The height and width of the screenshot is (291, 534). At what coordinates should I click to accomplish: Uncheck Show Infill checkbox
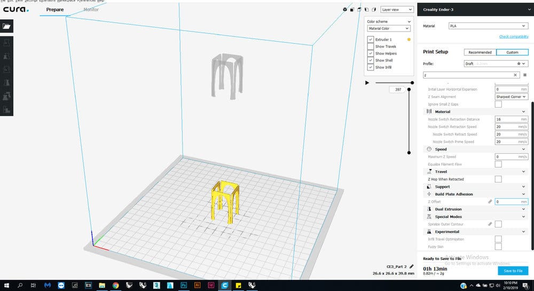click(x=371, y=67)
